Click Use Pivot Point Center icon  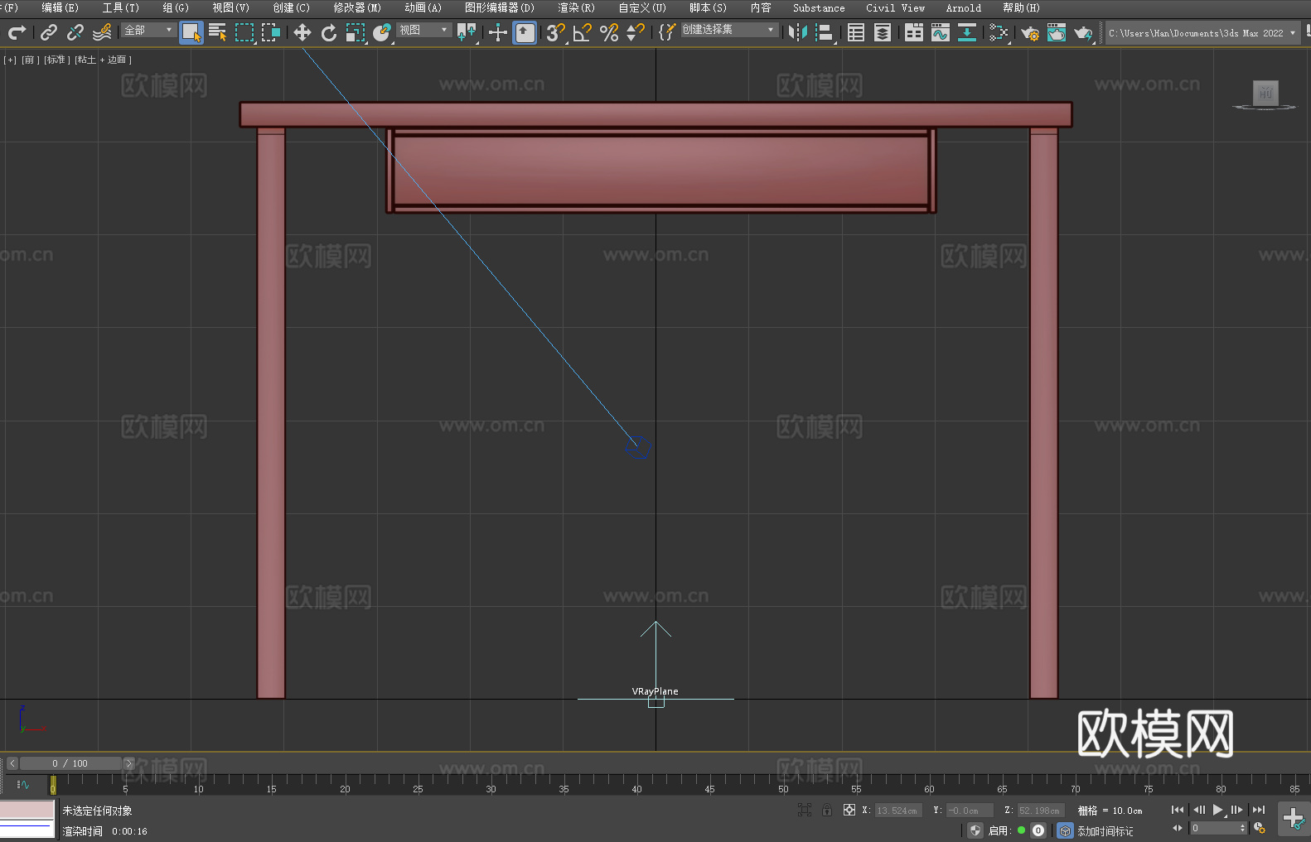pyautogui.click(x=467, y=32)
